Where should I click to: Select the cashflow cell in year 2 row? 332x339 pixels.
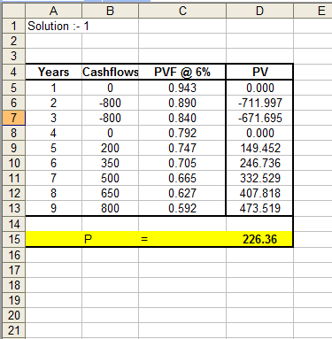(110, 103)
